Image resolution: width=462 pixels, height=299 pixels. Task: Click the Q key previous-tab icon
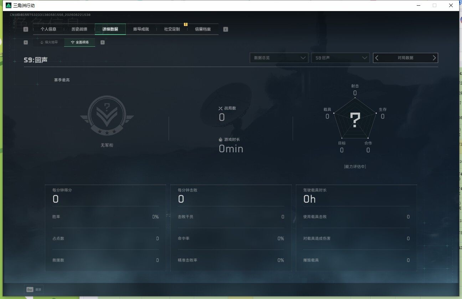[26, 29]
